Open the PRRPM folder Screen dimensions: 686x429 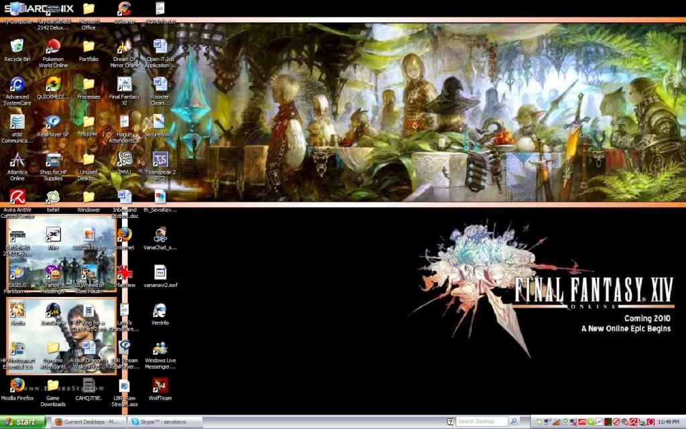[88, 121]
